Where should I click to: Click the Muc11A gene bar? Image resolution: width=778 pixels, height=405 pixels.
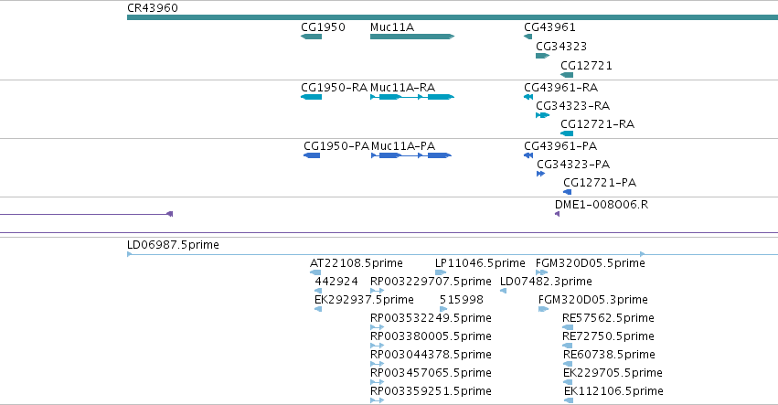point(412,37)
